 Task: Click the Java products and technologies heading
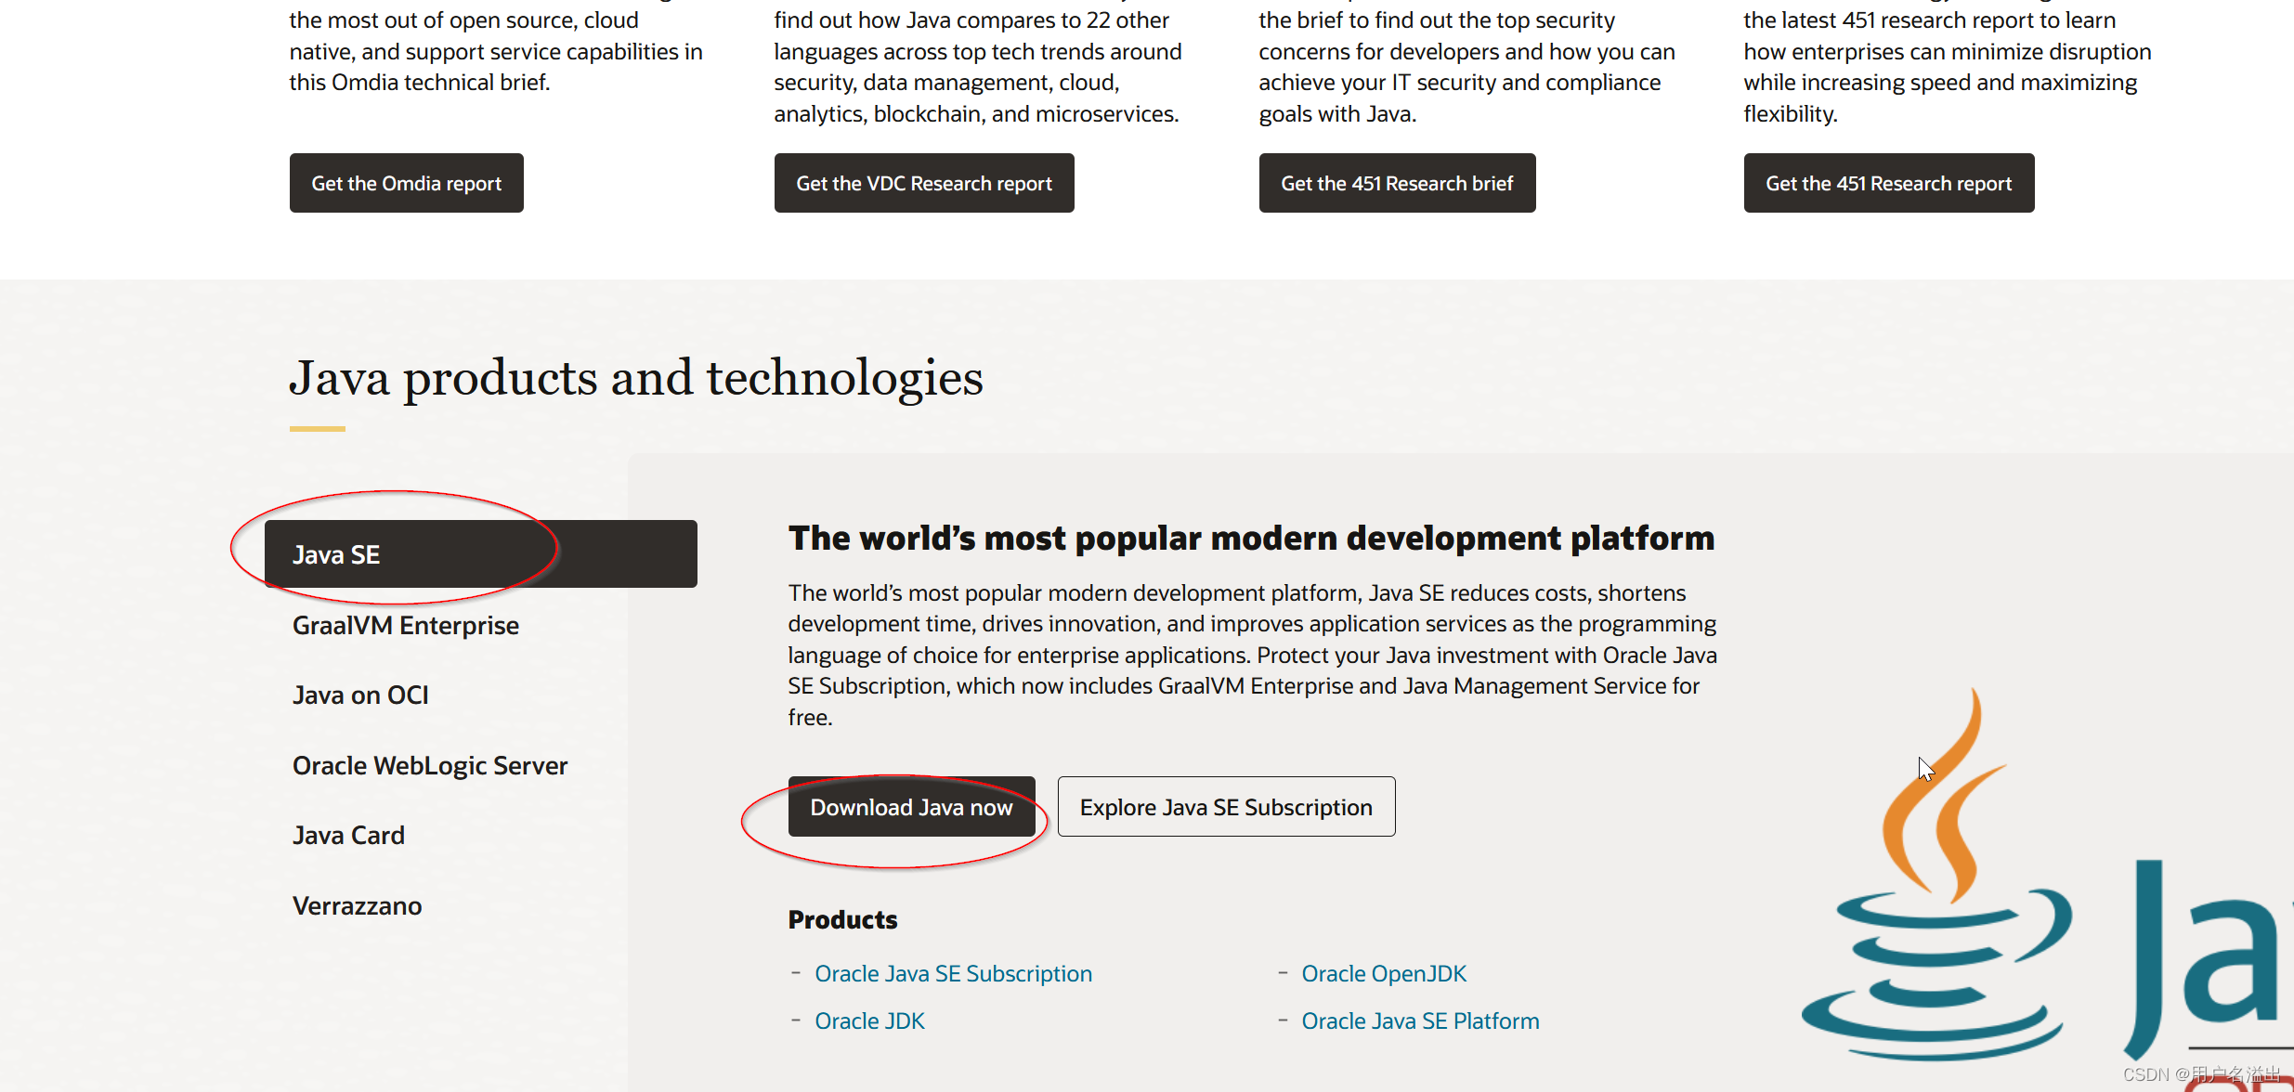pyautogui.click(x=635, y=378)
